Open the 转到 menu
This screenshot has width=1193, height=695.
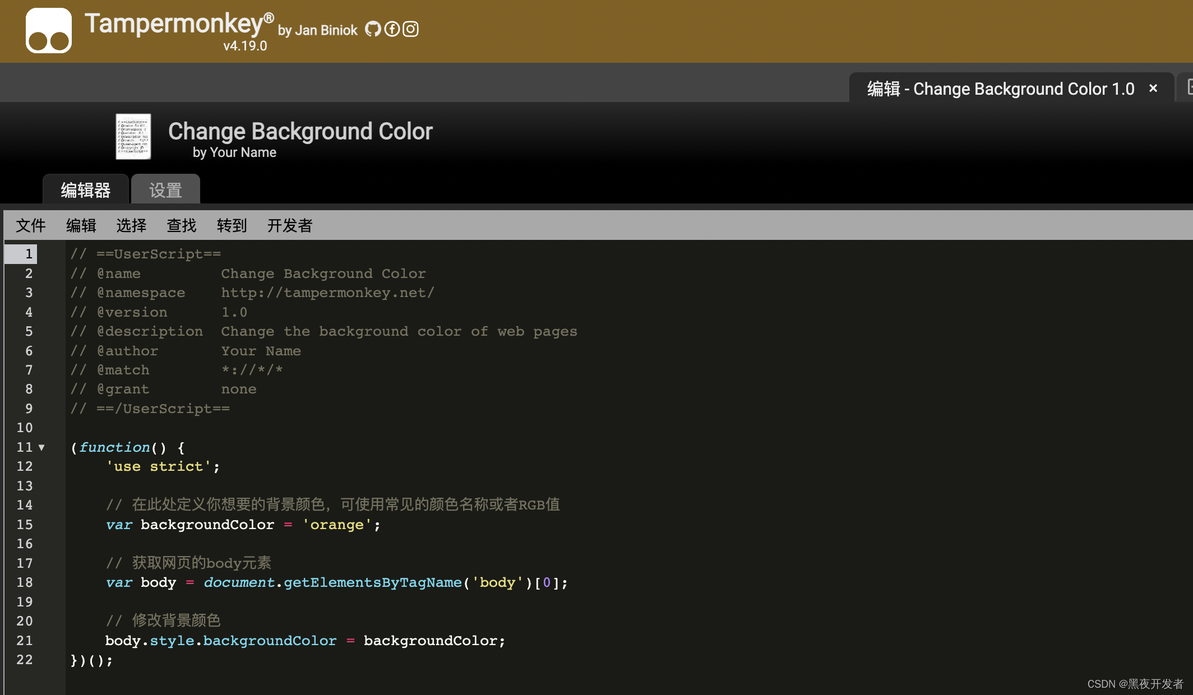tap(232, 225)
